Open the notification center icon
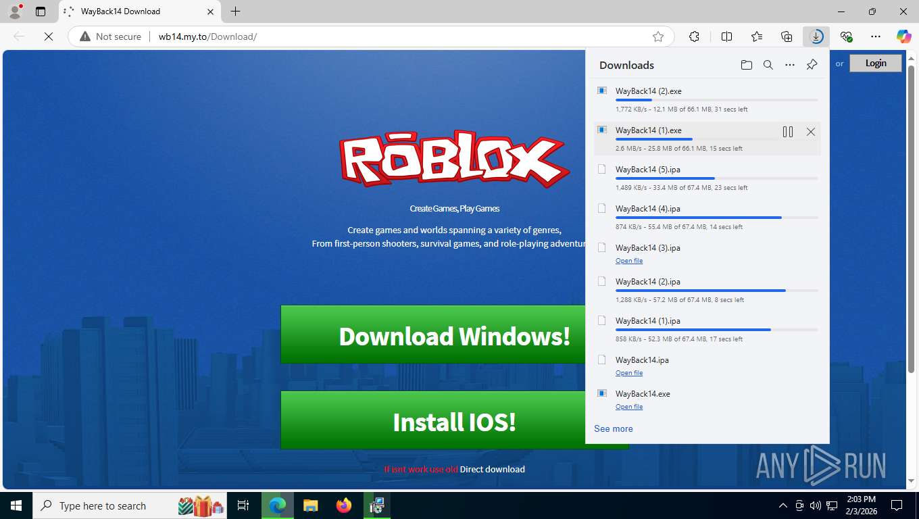 click(897, 505)
